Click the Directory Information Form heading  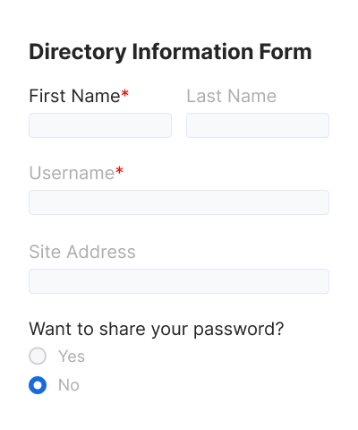[170, 53]
